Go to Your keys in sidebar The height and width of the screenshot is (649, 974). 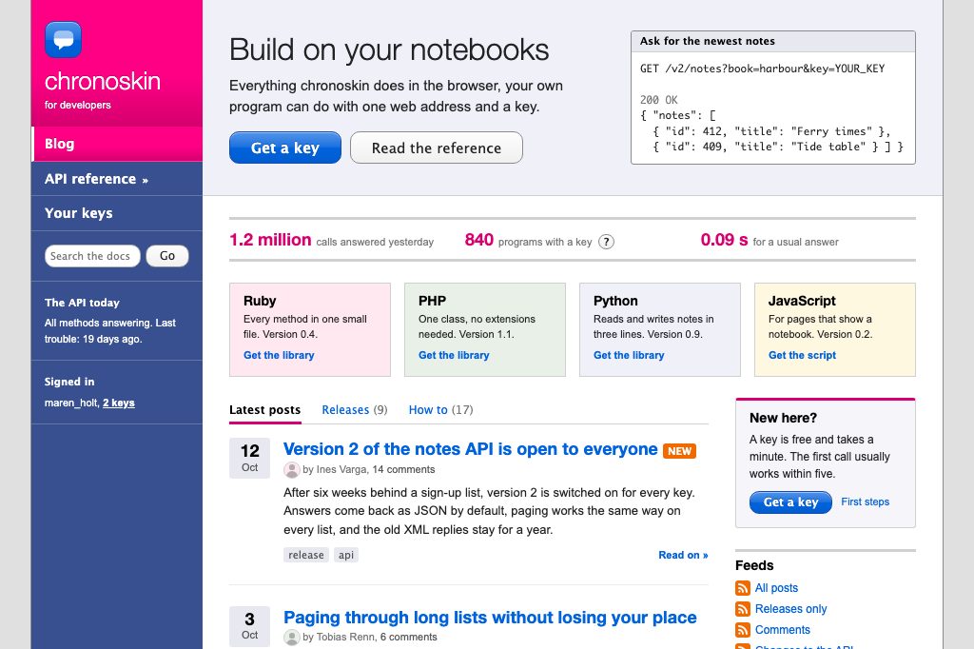(117, 213)
